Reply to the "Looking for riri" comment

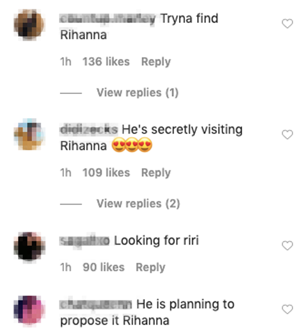151,267
